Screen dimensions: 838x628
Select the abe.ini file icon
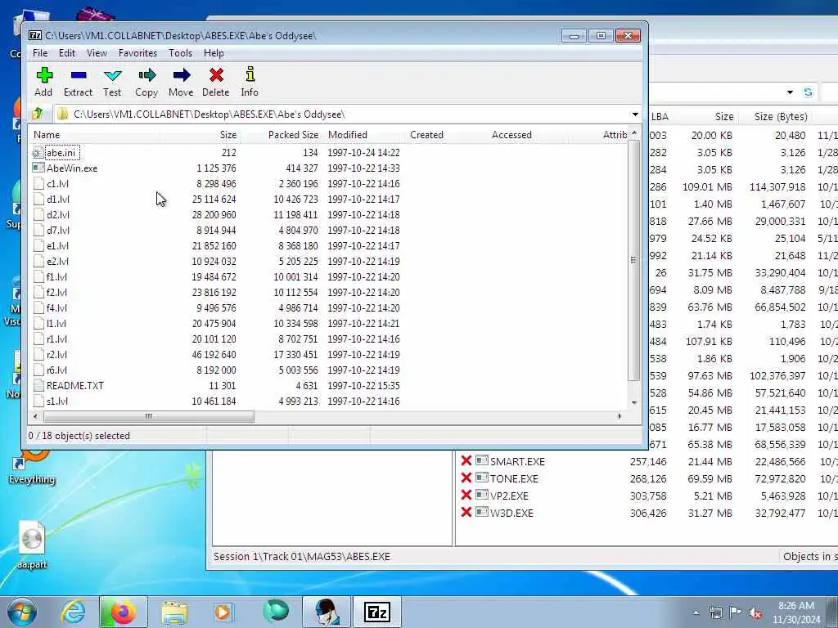click(x=38, y=153)
